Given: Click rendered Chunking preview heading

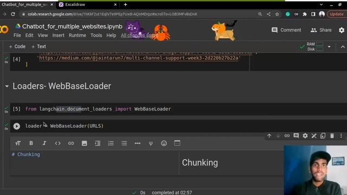Looking at the screenshot, I should pos(200,162).
